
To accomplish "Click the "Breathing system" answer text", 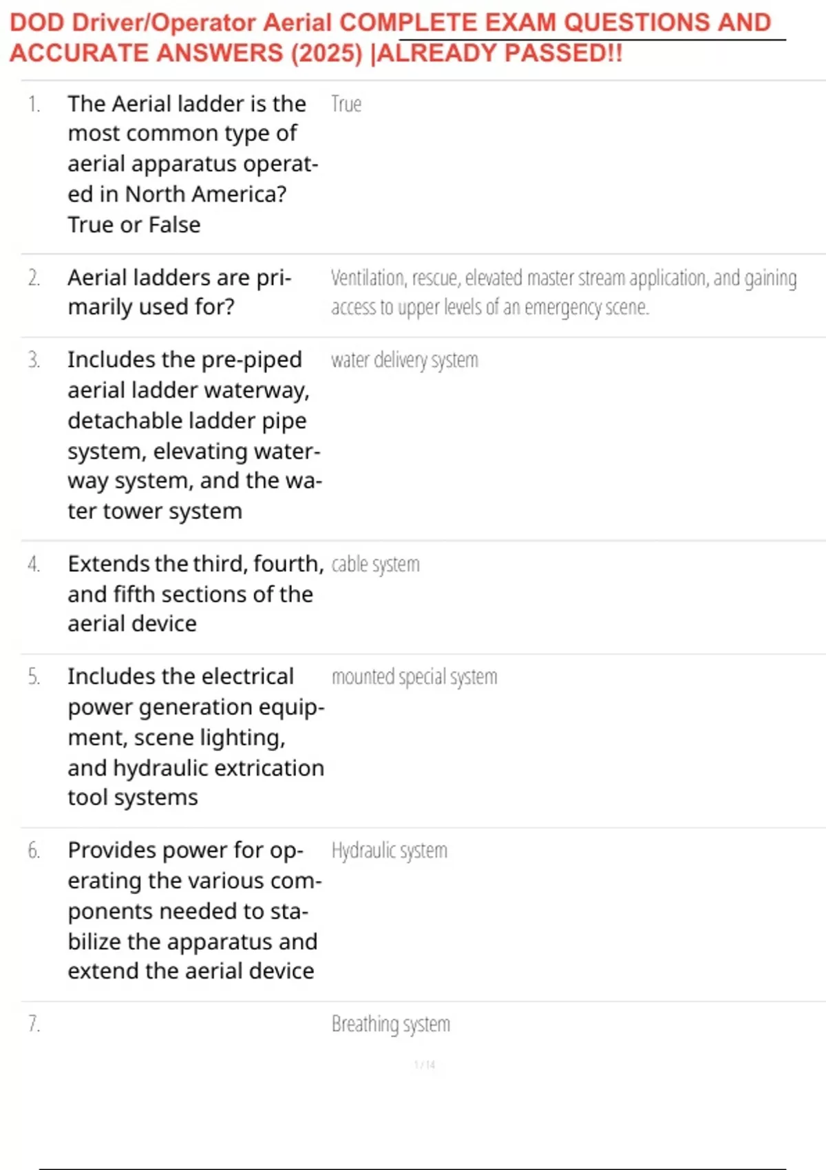I will coord(391,1024).
